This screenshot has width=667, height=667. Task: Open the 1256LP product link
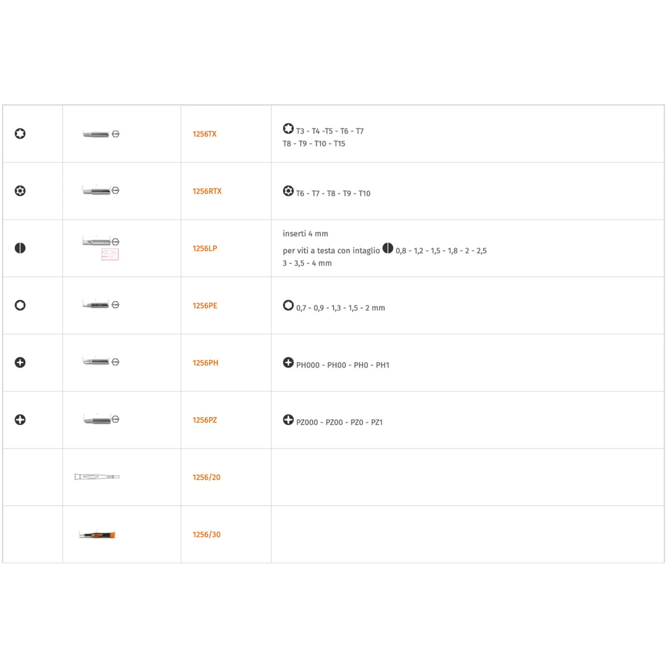click(205, 248)
